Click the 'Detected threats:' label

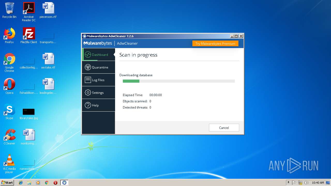pos(135,107)
